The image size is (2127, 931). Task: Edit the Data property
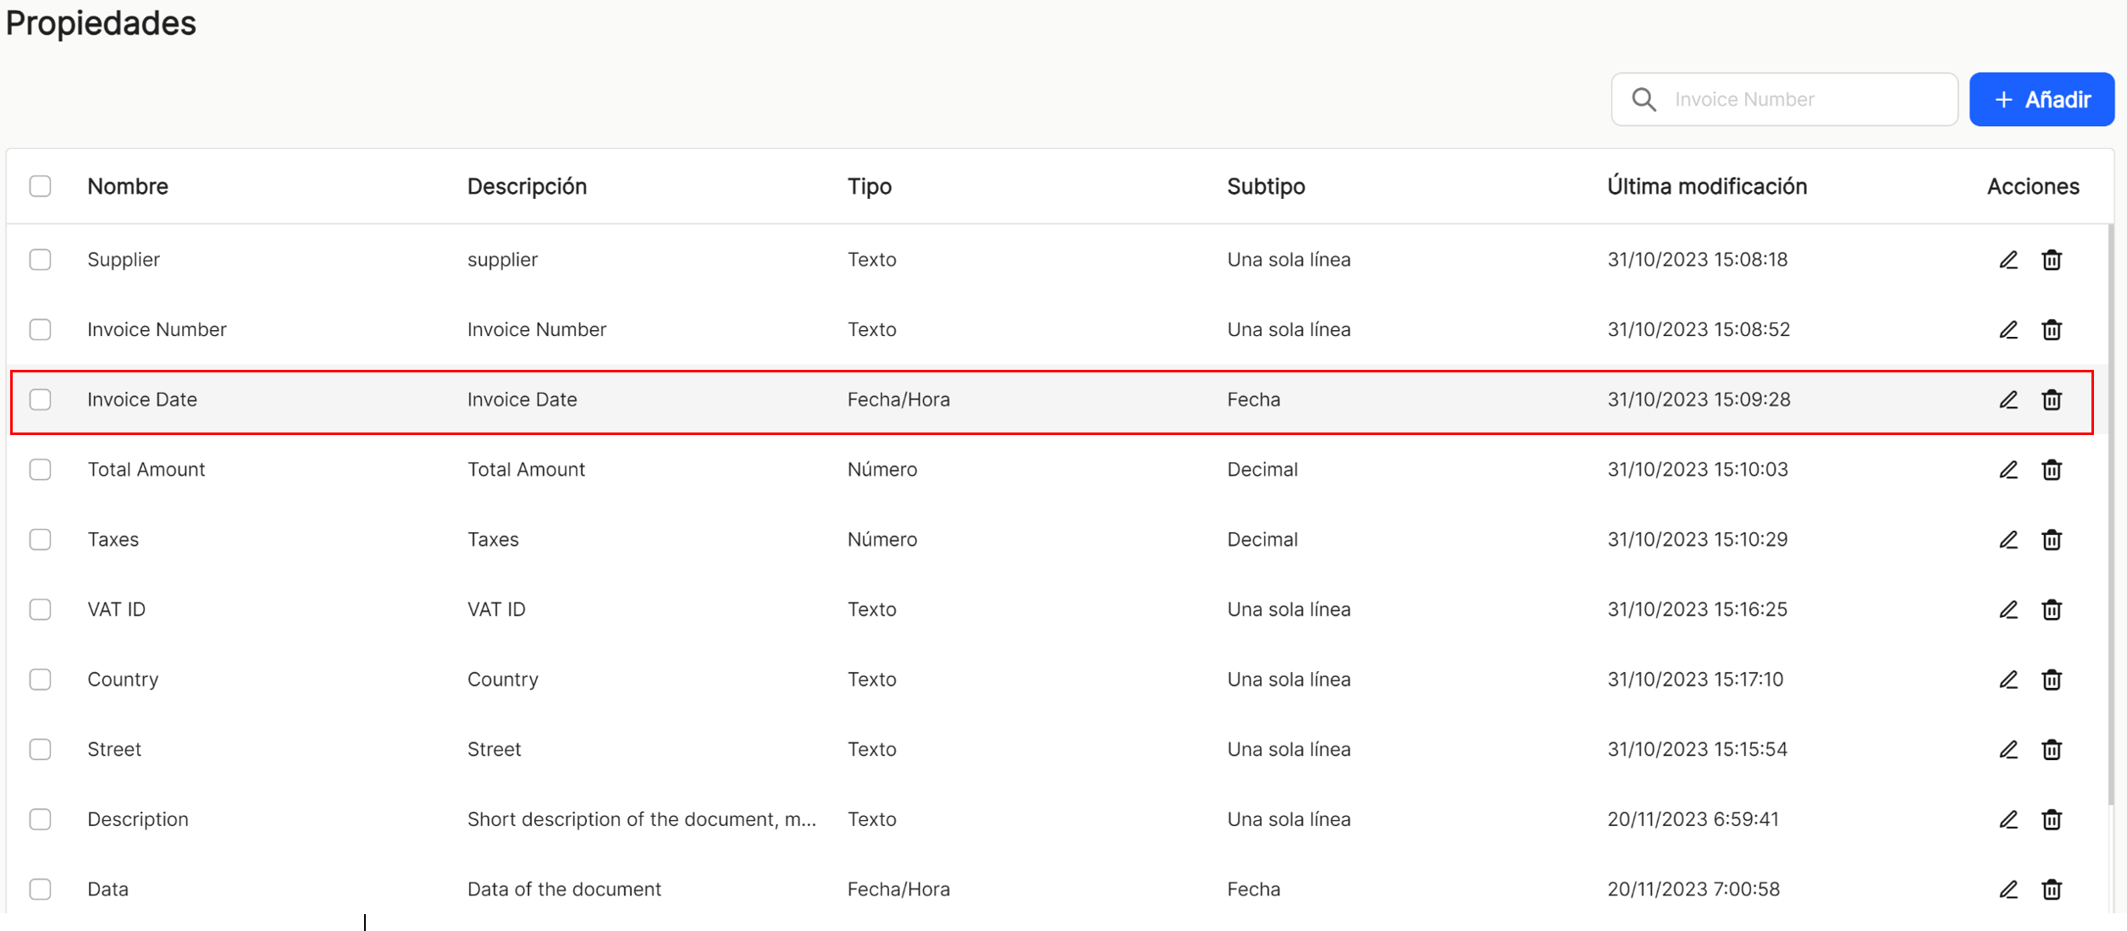[x=2008, y=890]
